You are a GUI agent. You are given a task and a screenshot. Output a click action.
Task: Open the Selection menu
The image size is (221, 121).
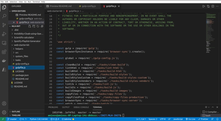click(14, 2)
